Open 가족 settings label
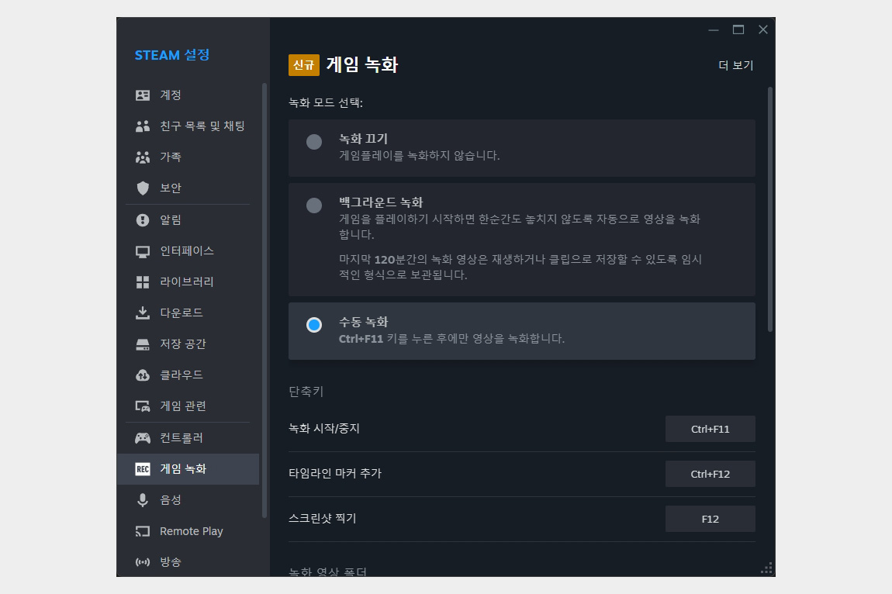 tap(171, 157)
